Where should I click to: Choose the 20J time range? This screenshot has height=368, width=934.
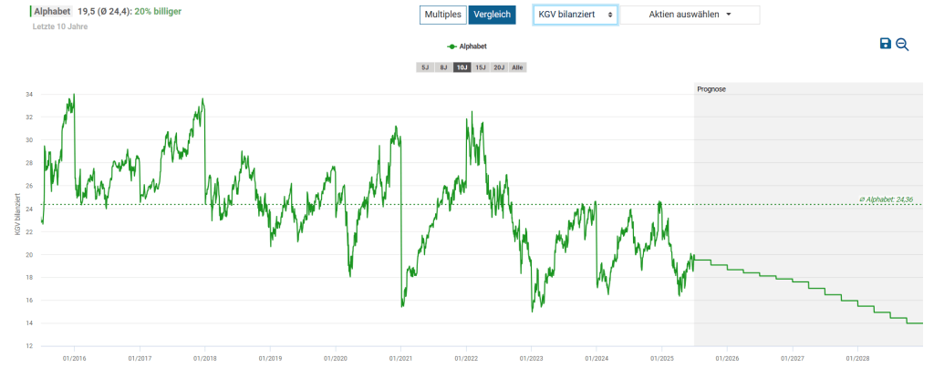499,67
